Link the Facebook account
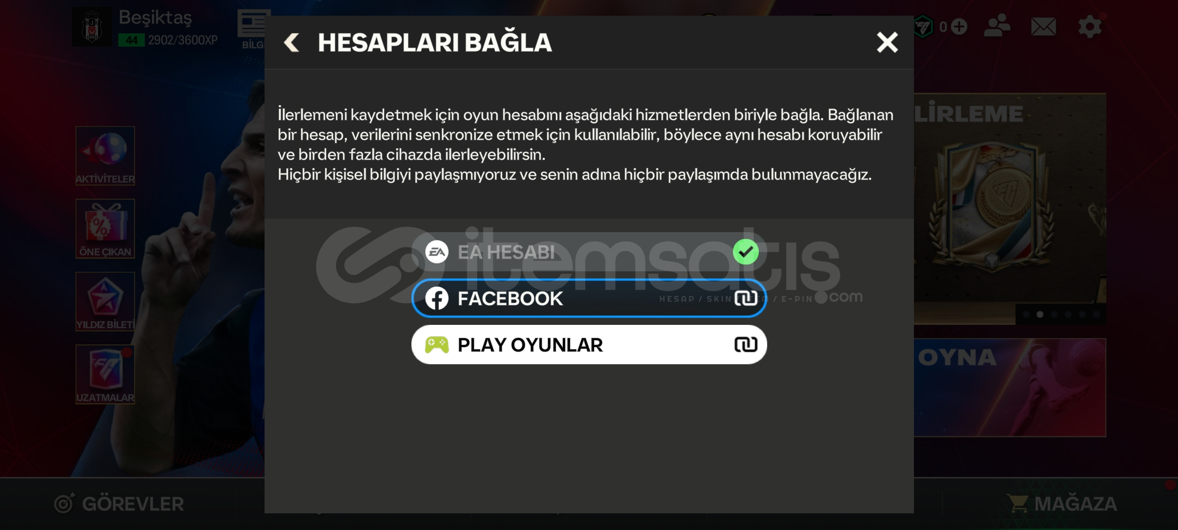The height and width of the screenshot is (530, 1178). point(589,298)
